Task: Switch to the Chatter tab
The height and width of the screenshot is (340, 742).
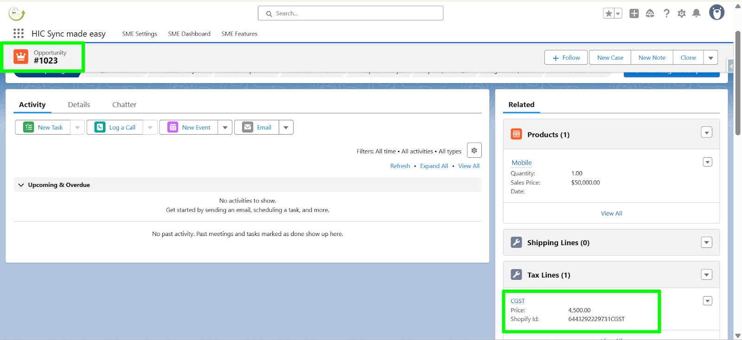Action: [x=124, y=105]
